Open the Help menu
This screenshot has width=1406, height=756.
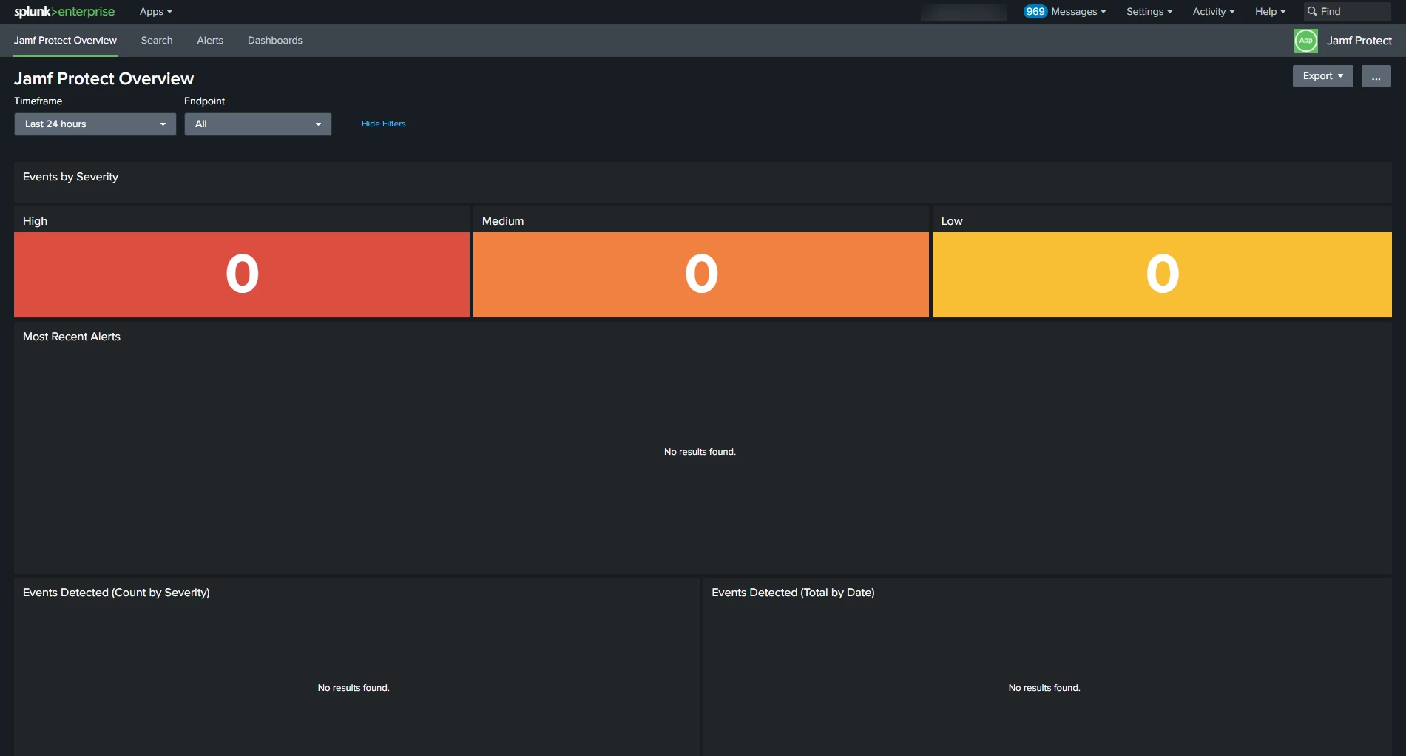[x=1270, y=11]
